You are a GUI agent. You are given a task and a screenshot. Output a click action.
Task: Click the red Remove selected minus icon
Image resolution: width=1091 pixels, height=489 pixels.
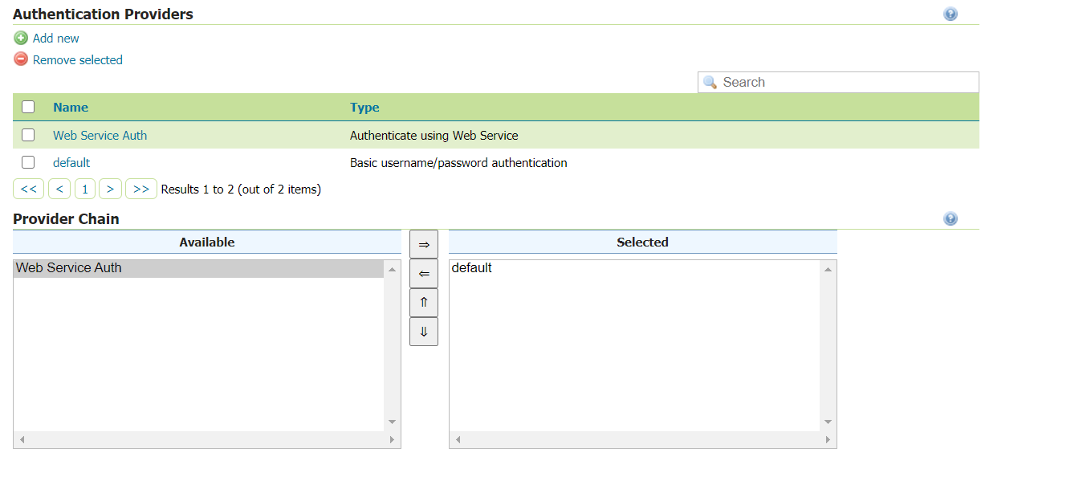point(21,59)
